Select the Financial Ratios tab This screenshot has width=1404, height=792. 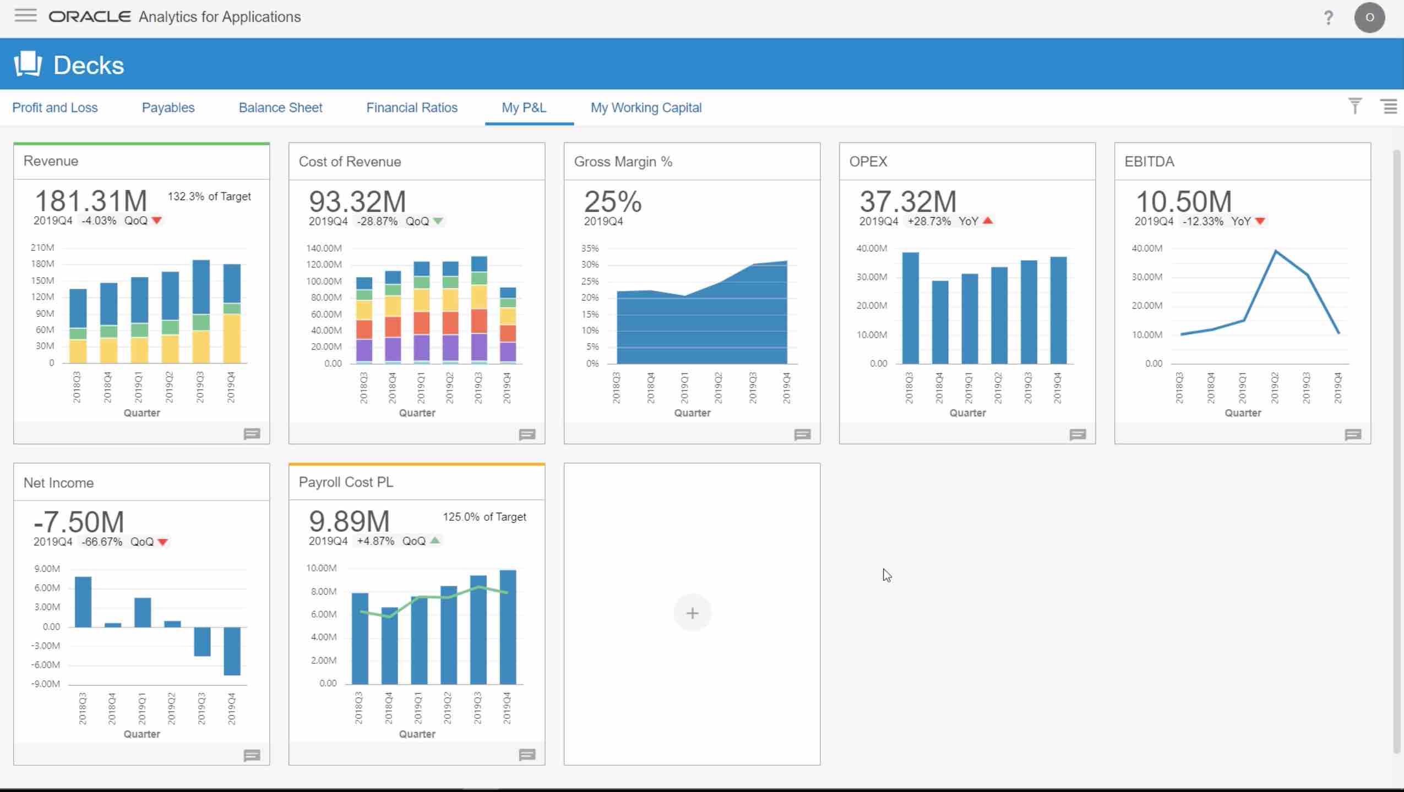tap(412, 108)
